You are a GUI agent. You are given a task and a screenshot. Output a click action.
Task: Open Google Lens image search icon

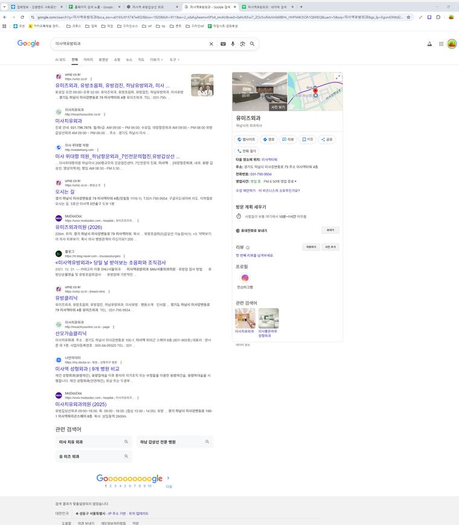click(242, 44)
